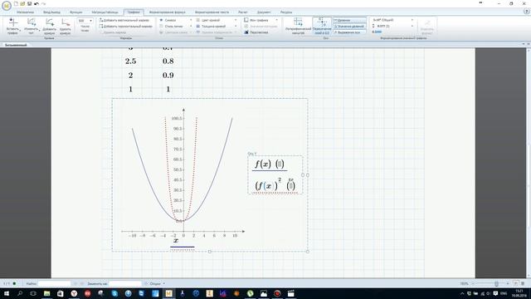This screenshot has height=299, width=531.
Task: Open the Цвет кривой (trace color) dropdown
Action: (x=216, y=20)
